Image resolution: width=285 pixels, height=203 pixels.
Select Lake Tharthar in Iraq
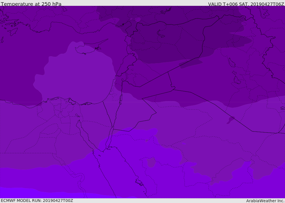pyautogui.click(x=232, y=63)
